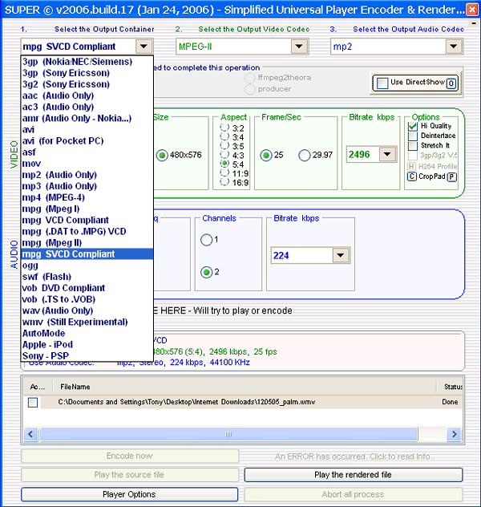481x507 pixels.
Task: Click the Play the rendered file button
Action: click(354, 475)
